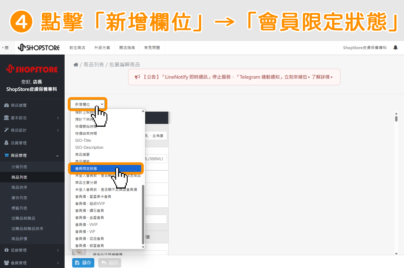Click the input field containing 去角質
Screen dimensions: 404x268
pyautogui.click(x=156, y=136)
